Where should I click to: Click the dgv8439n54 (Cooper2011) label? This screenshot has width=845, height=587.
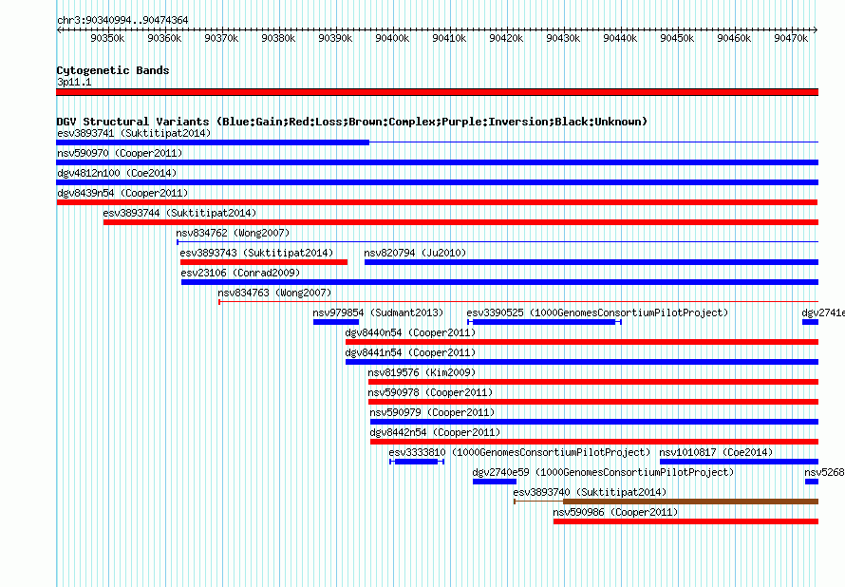(122, 193)
